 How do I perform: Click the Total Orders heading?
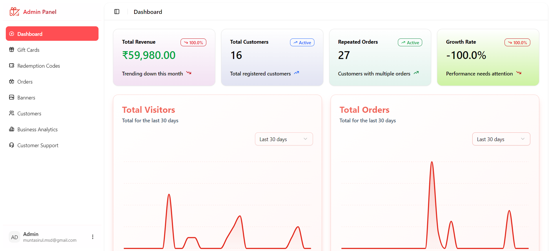(x=364, y=110)
